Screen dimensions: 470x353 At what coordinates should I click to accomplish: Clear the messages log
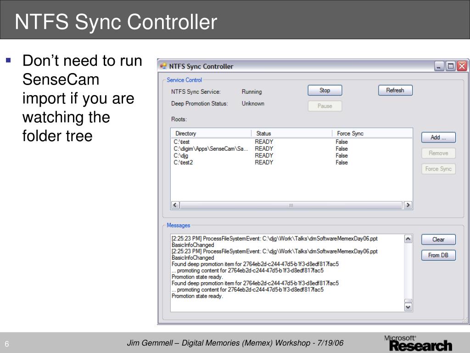pyautogui.click(x=438, y=239)
